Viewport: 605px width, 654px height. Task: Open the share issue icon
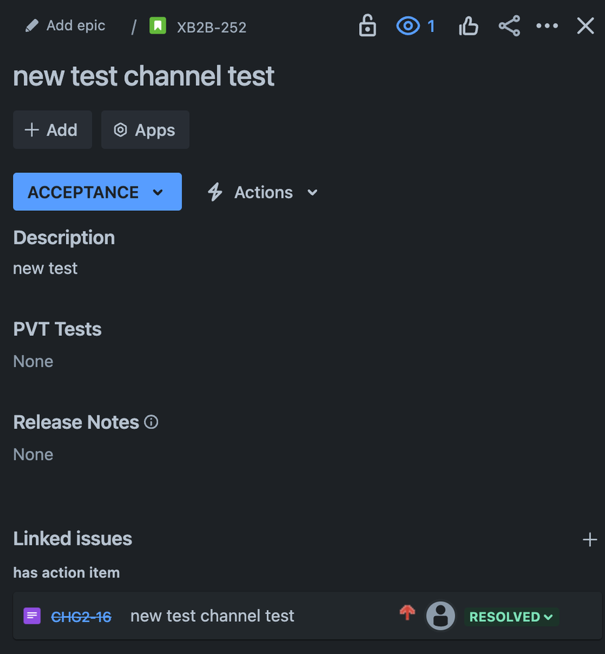(x=509, y=26)
